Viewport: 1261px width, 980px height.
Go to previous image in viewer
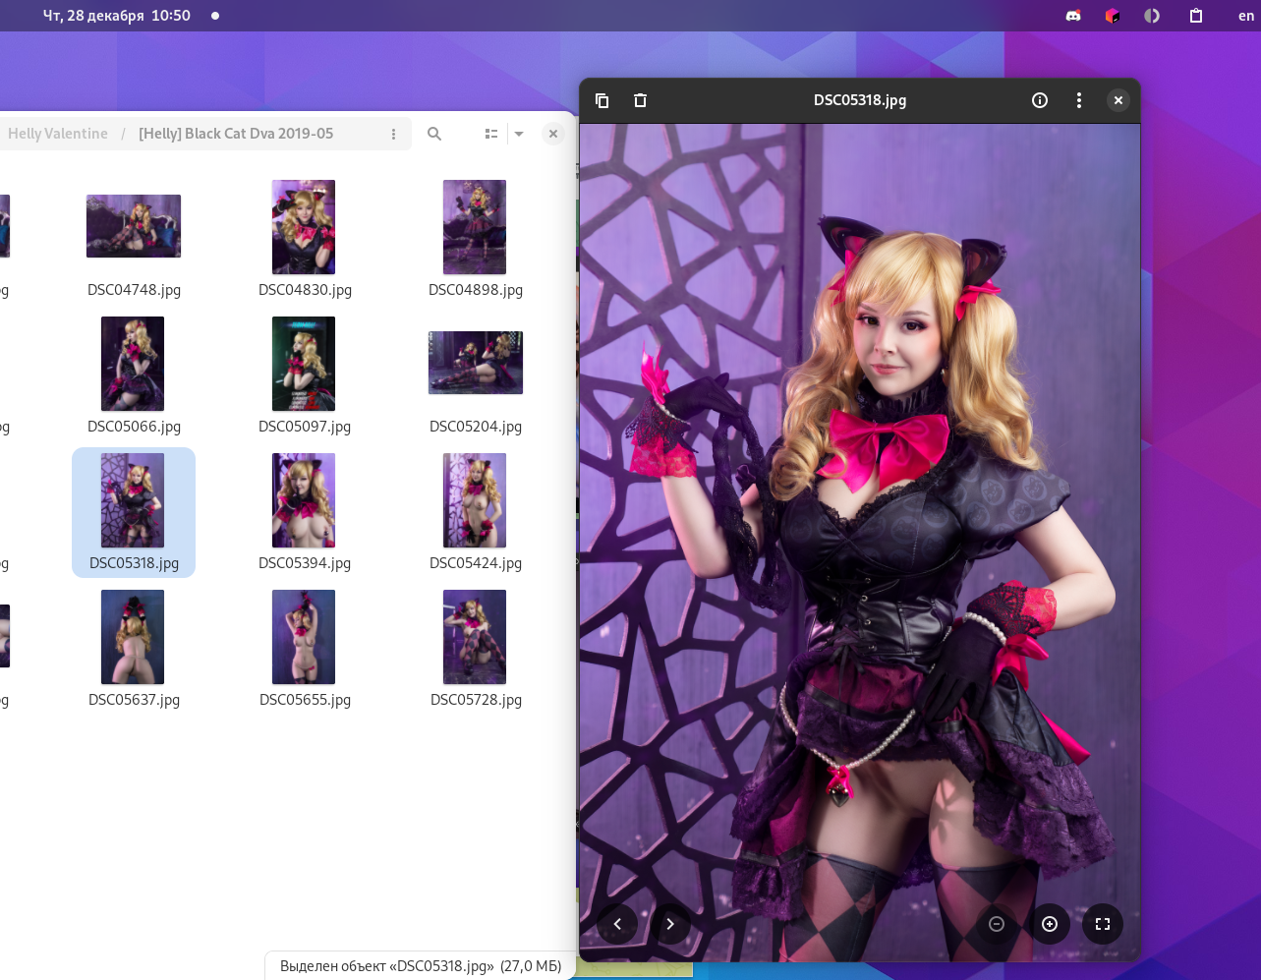point(617,924)
